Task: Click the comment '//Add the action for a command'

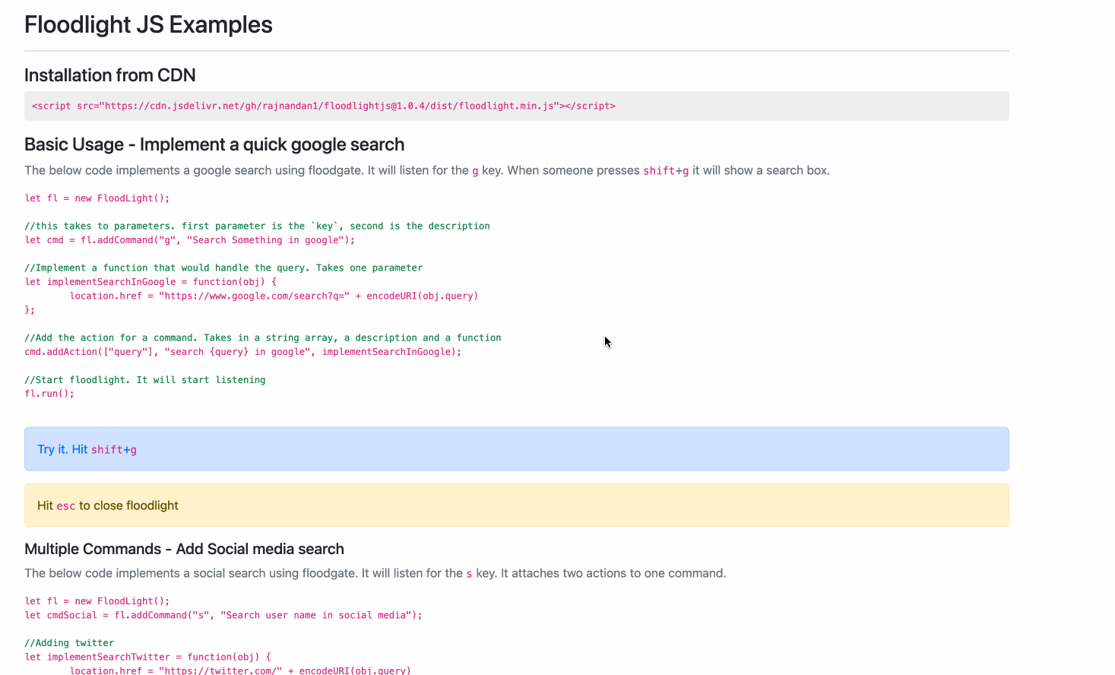Action: click(x=263, y=337)
